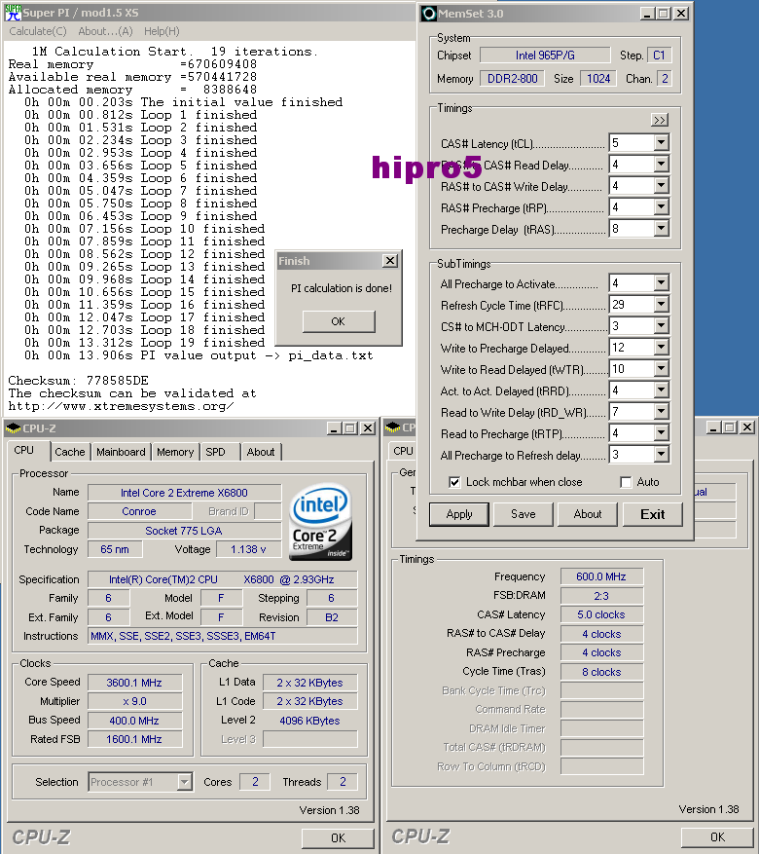Switch to About tab in CPU-Z
Screen dimensions: 759x854
click(261, 452)
